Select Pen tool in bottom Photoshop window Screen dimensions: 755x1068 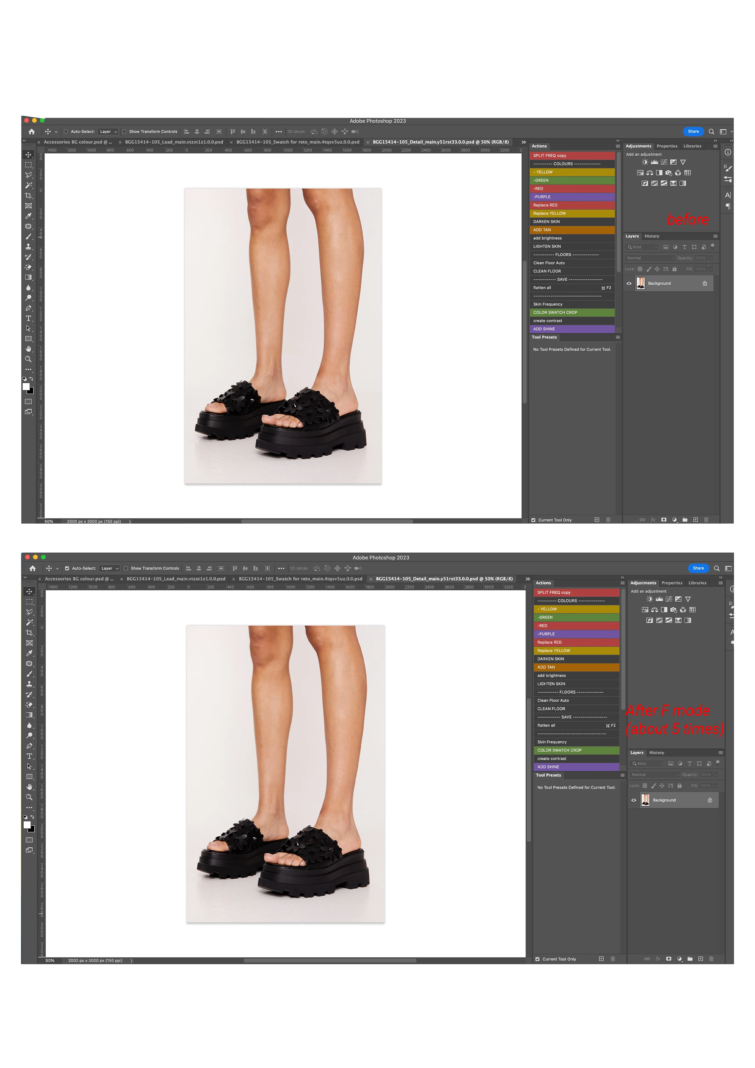coord(29,746)
